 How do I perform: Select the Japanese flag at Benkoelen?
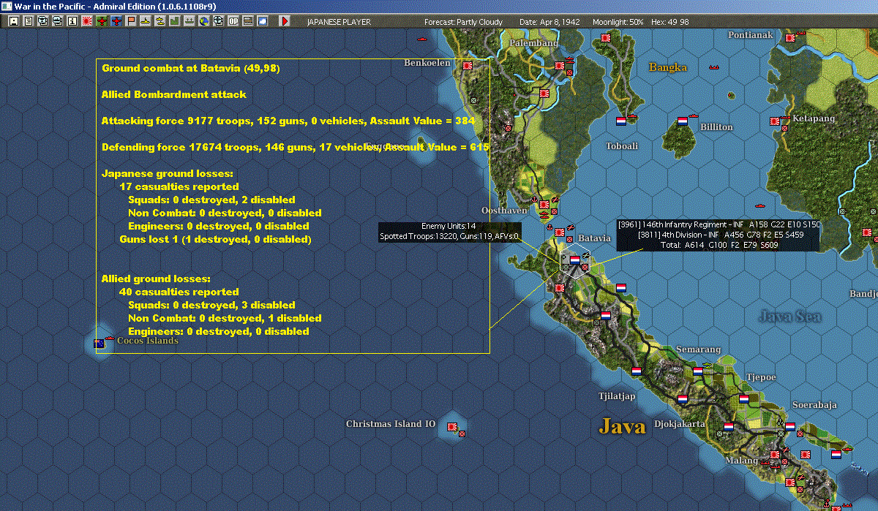467,66
